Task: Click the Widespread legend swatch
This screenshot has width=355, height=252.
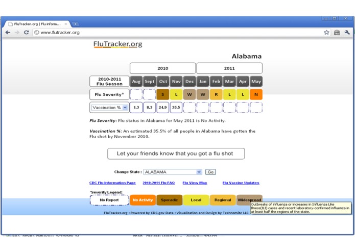Action: pos(249,199)
